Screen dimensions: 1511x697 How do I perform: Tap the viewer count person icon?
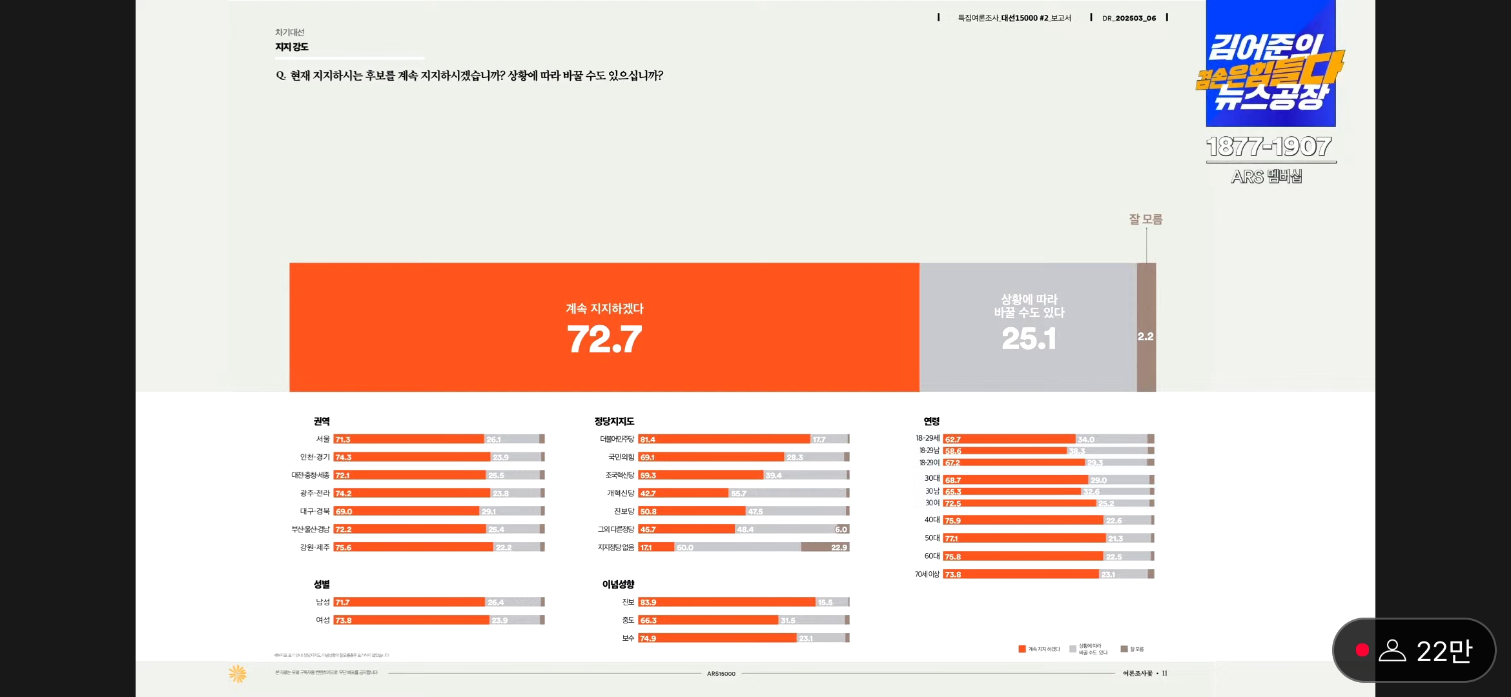1392,650
